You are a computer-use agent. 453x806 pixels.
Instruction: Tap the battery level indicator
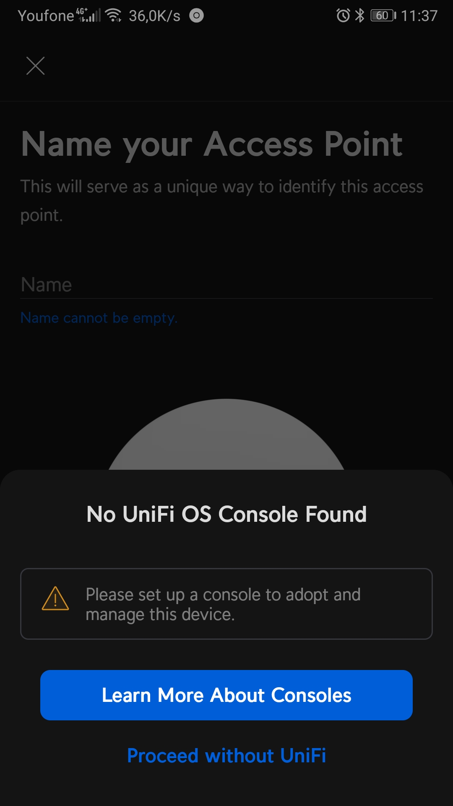383,16
